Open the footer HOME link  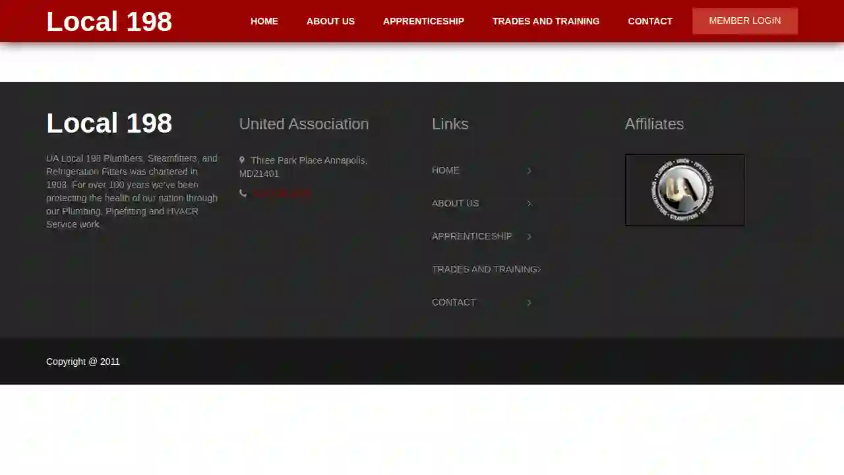pyautogui.click(x=446, y=170)
